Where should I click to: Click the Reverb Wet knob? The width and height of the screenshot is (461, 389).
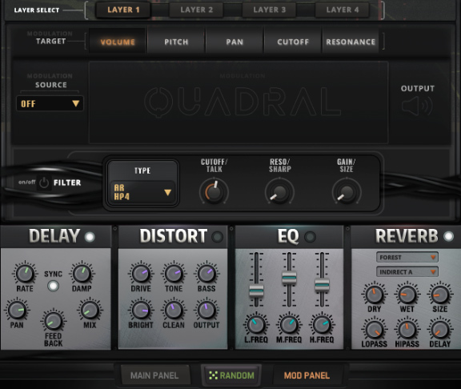(x=407, y=295)
